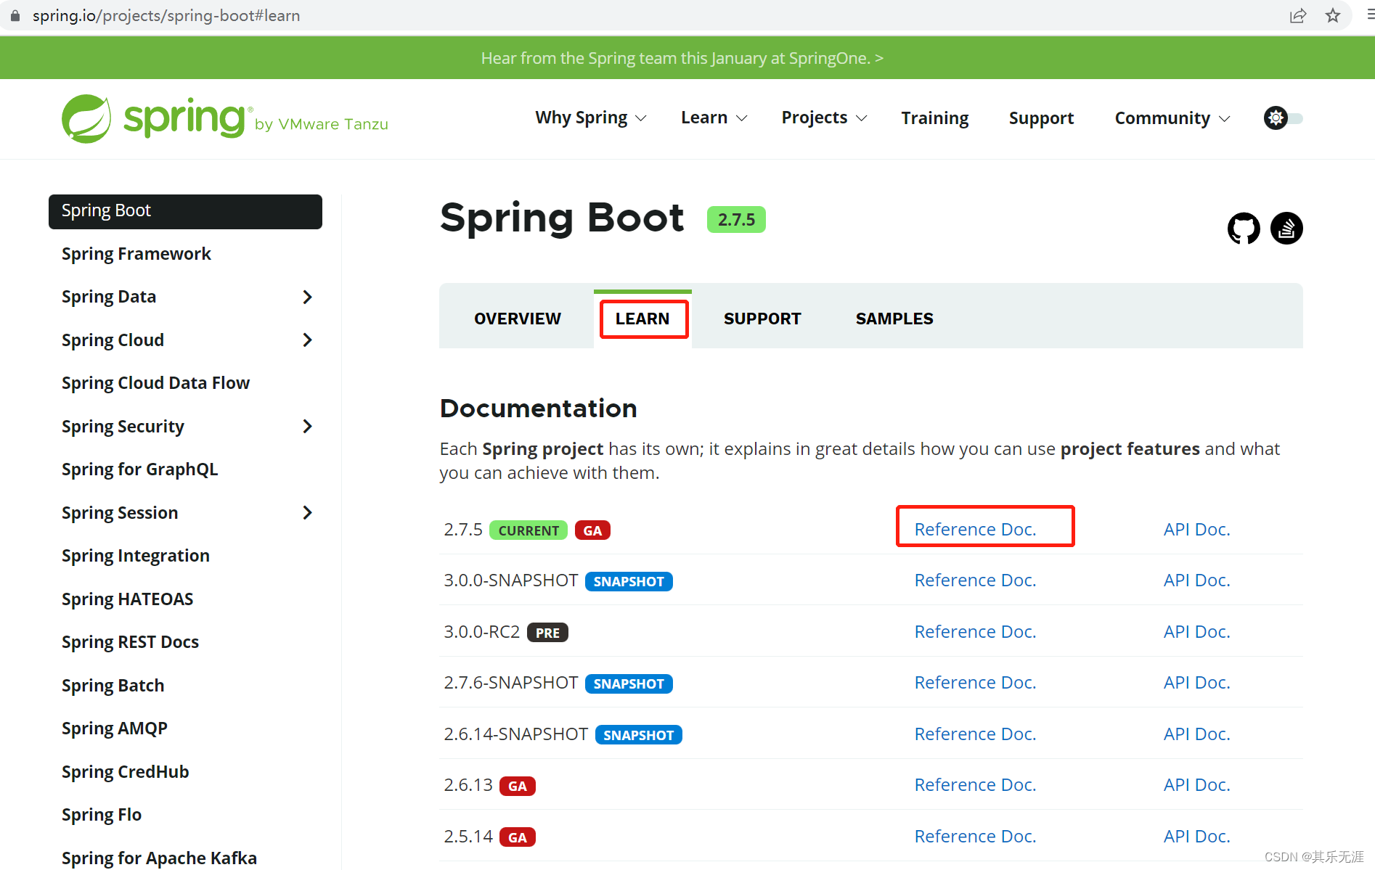Image resolution: width=1375 pixels, height=870 pixels.
Task: Click the PRE label on 3.0.0-RC2 row
Action: [x=547, y=633]
